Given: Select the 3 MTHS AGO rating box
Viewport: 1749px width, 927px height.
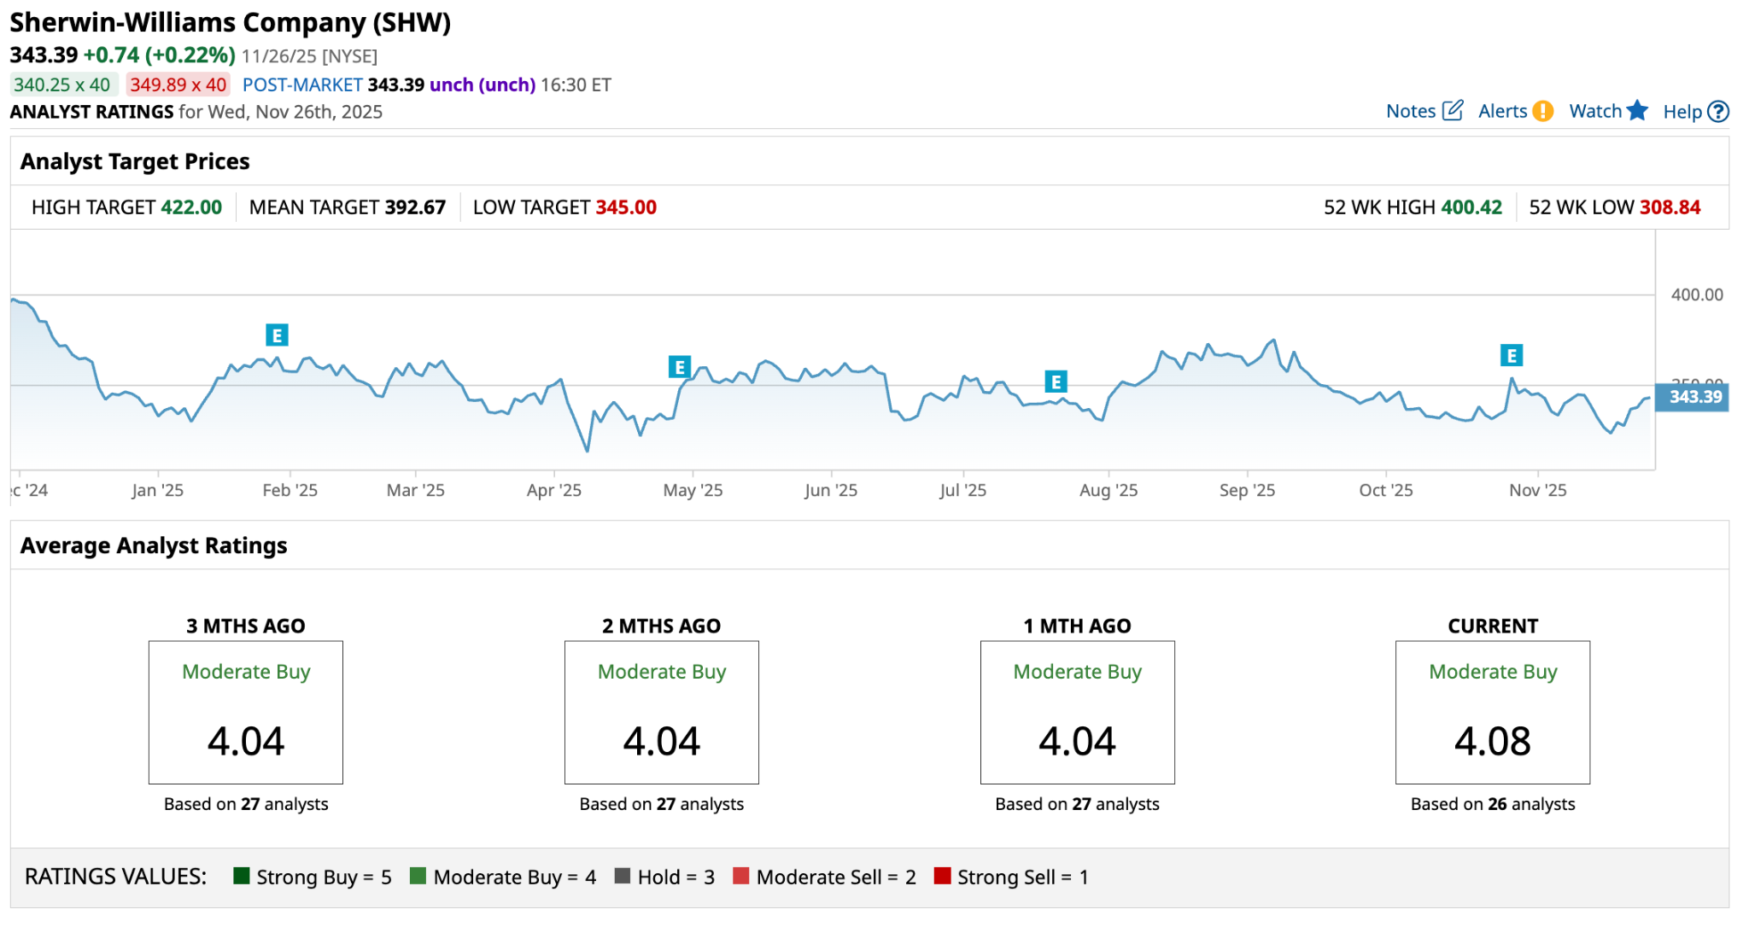Looking at the screenshot, I should pos(246,712).
